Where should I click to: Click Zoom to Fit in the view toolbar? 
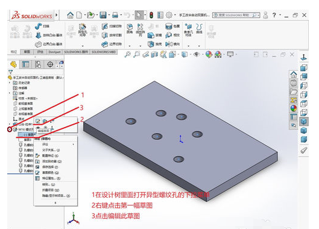coord(128,54)
